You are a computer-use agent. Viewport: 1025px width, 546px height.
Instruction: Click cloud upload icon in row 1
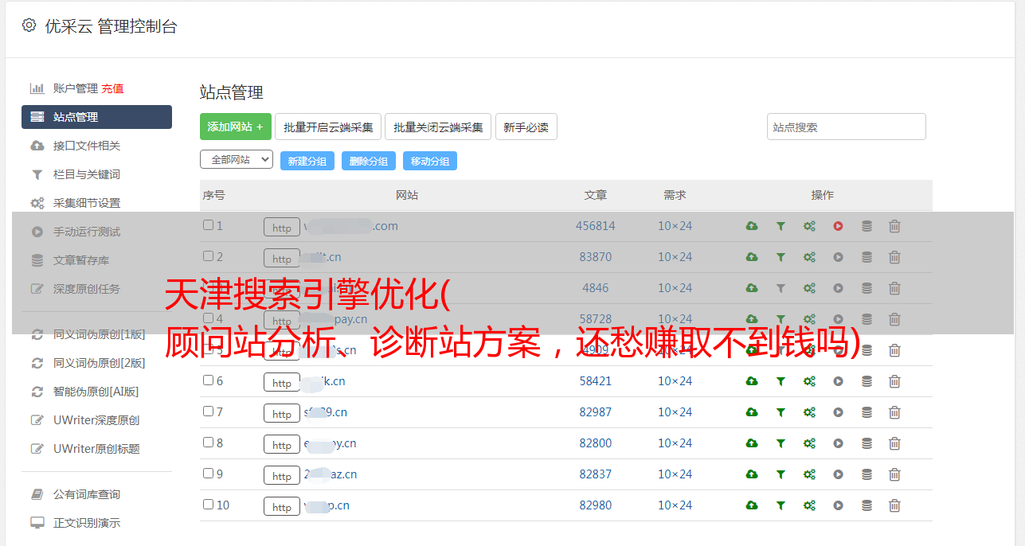pyautogui.click(x=752, y=226)
